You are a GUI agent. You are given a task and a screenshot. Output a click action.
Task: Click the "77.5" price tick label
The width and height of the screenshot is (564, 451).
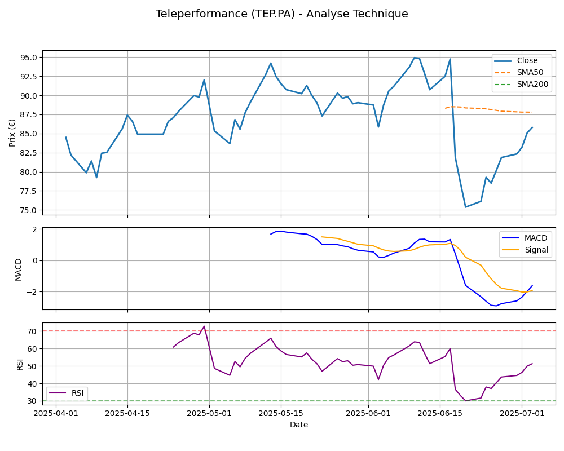(x=29, y=191)
